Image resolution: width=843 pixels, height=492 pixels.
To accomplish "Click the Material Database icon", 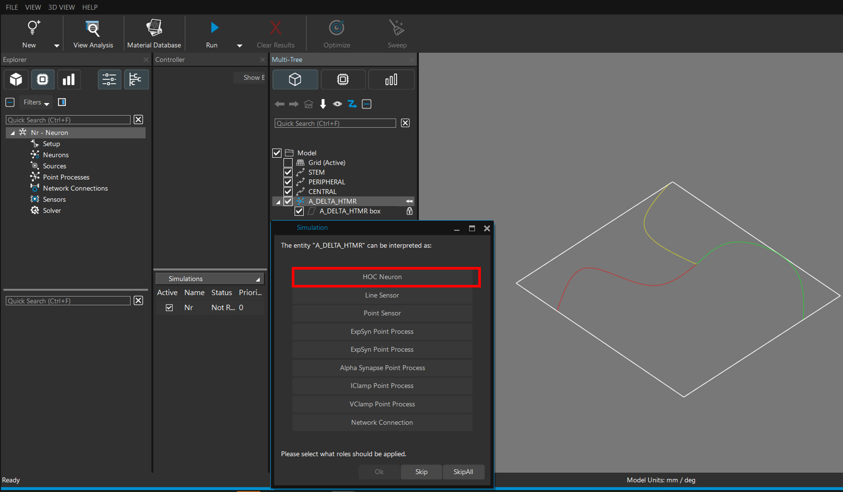I will pos(154,28).
